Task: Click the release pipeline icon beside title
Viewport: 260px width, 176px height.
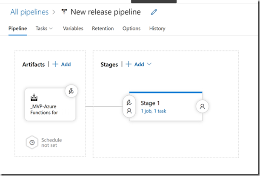Action: tap(64, 12)
